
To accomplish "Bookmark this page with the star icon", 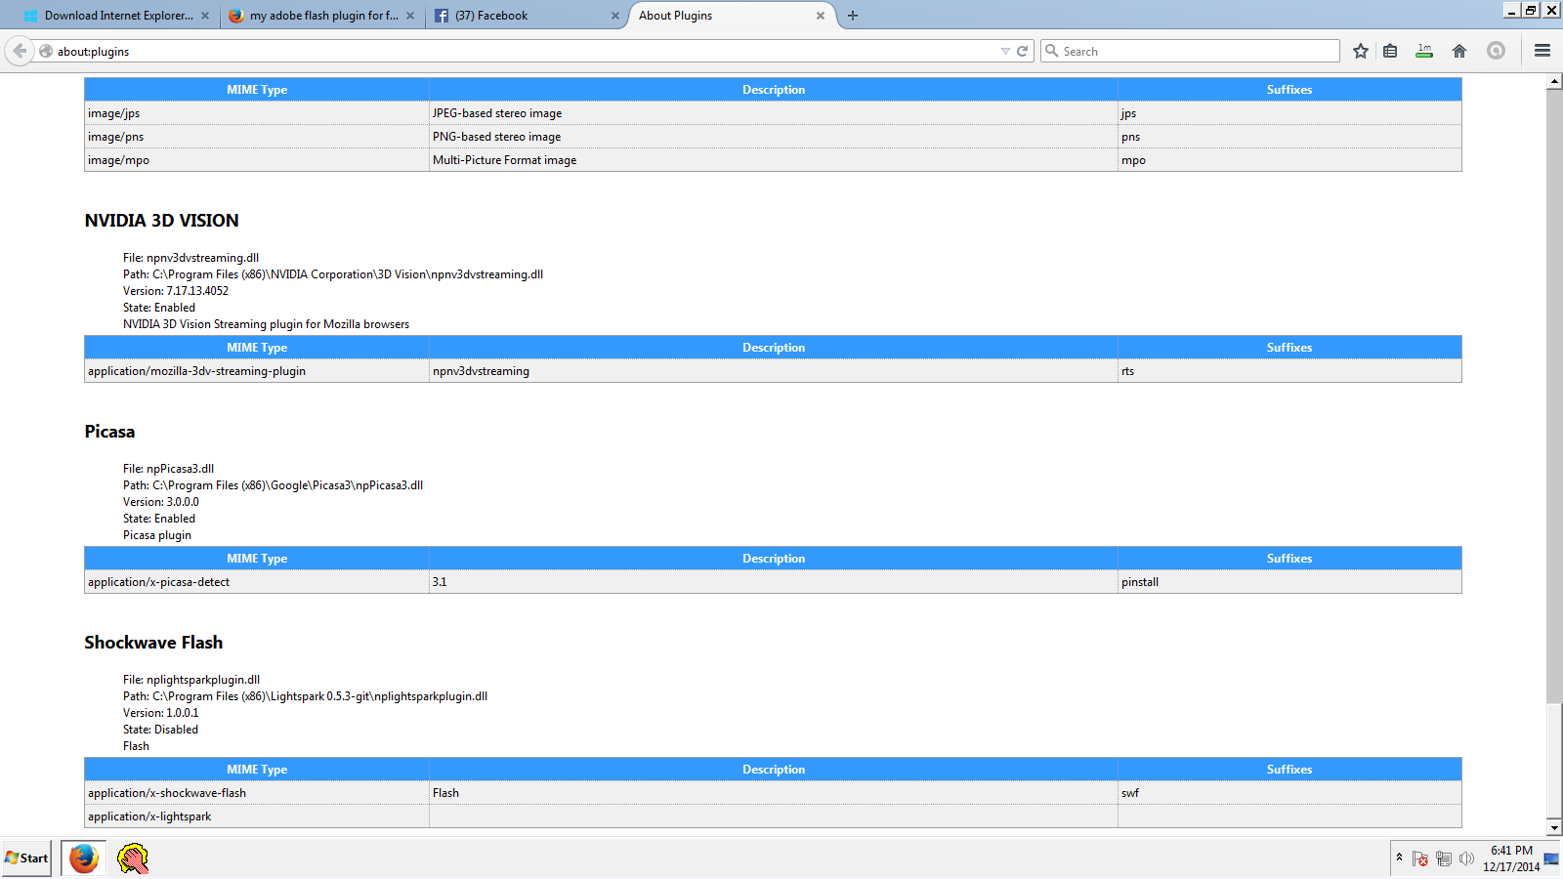I will [x=1360, y=51].
